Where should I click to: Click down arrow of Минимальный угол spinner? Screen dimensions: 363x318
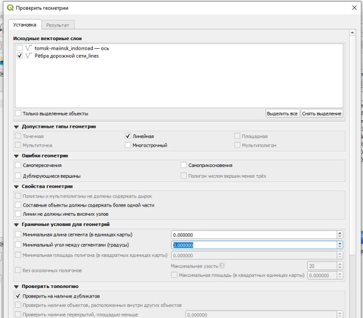click(x=339, y=247)
